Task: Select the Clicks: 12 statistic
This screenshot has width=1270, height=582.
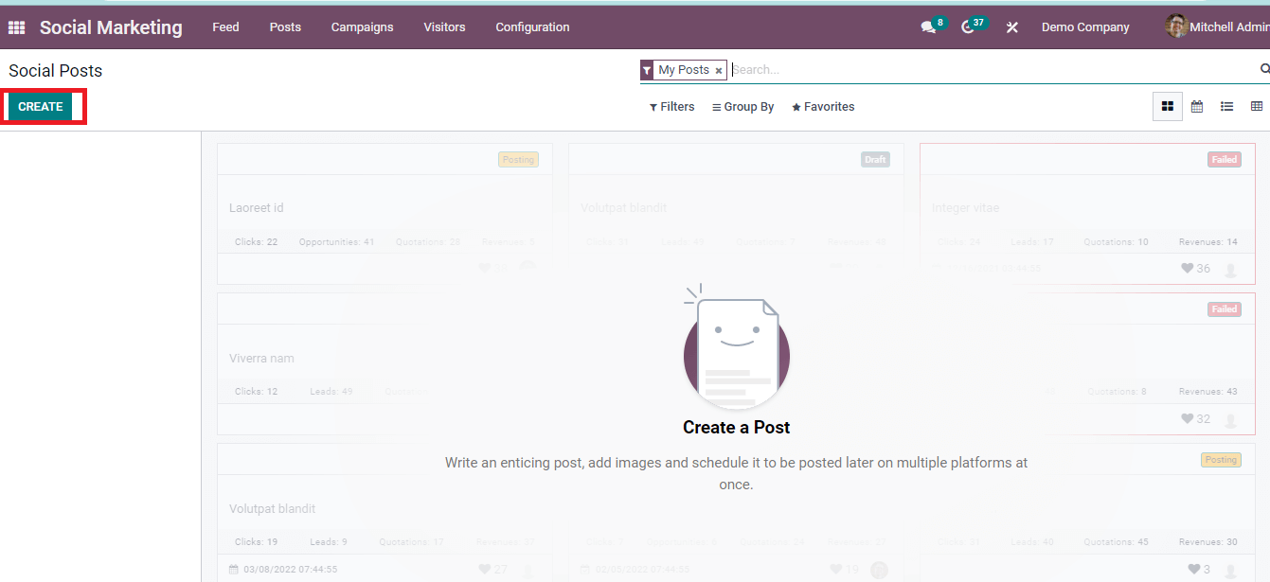Action: 256,392
